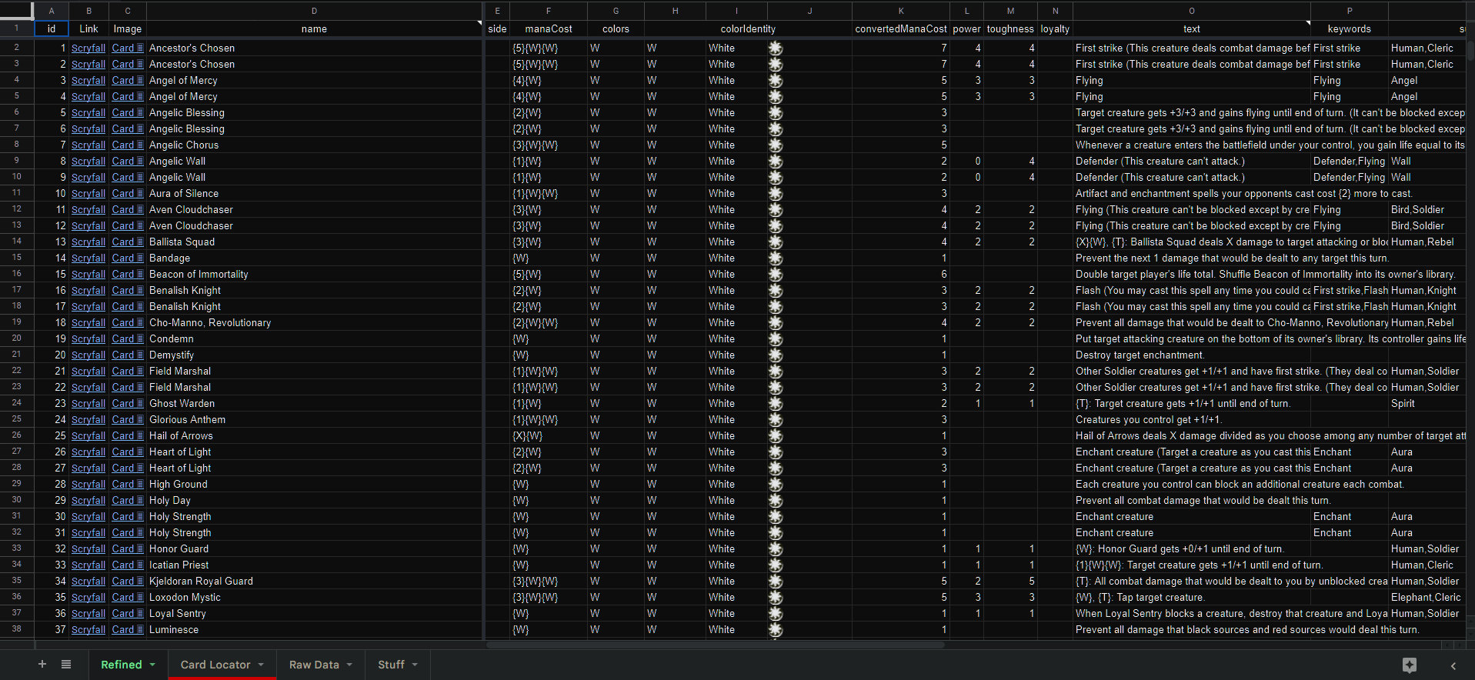Click the white mana symbol in Bandage row
Image resolution: width=1475 pixels, height=680 pixels.
coord(776,258)
